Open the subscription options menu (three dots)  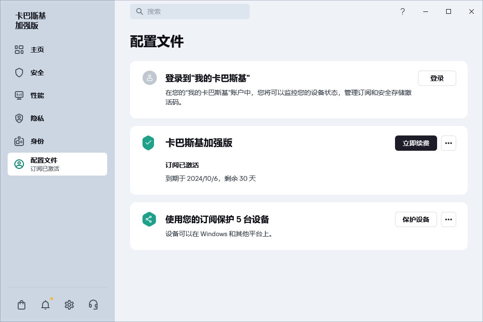[x=449, y=143]
